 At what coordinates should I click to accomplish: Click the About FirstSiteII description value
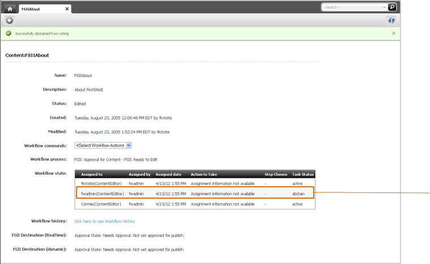tap(88, 90)
